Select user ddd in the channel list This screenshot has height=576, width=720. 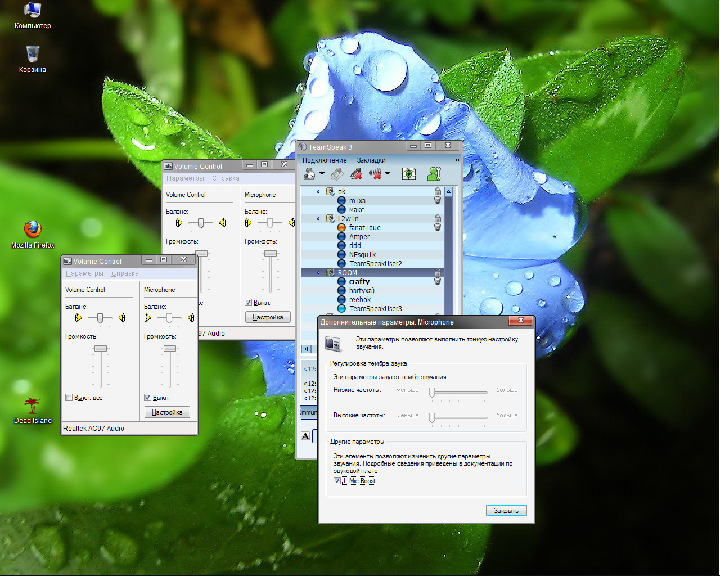355,245
